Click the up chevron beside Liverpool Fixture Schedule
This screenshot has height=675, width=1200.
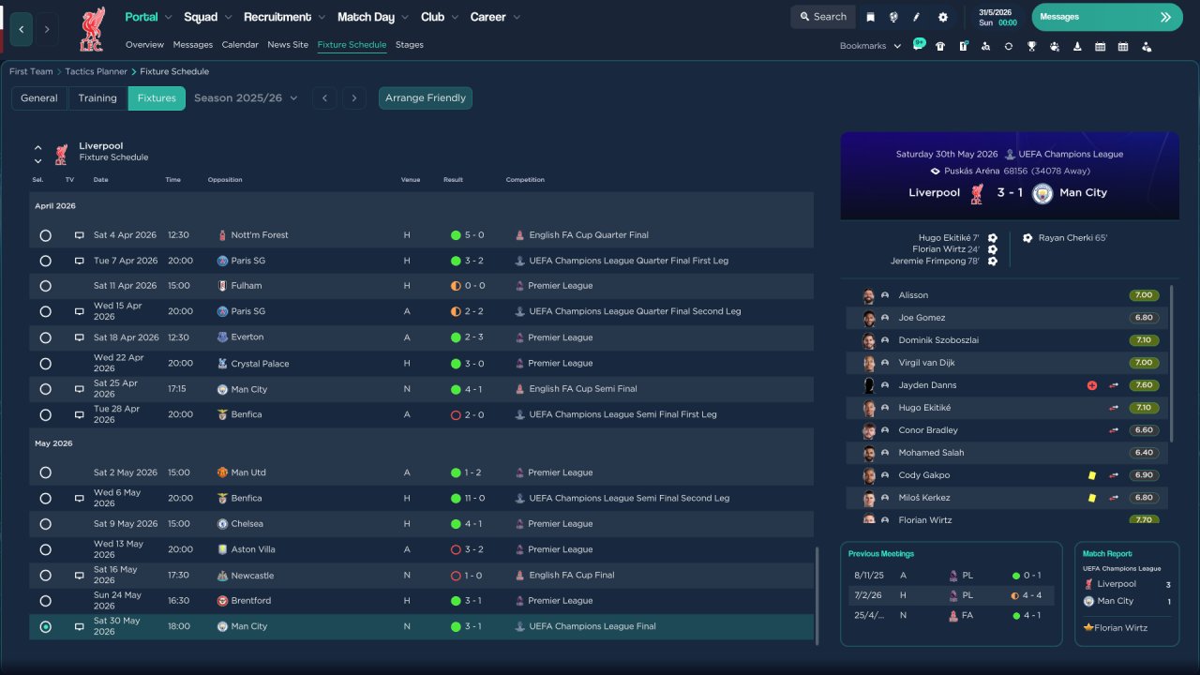(x=38, y=147)
